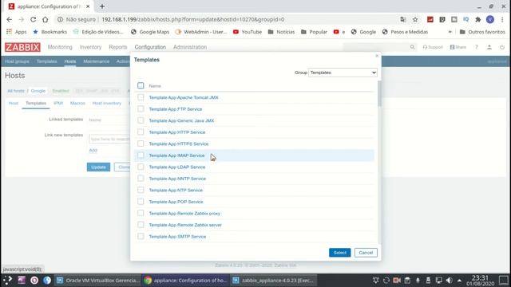The height and width of the screenshot is (287, 511).
Task: Check Template App Generic Java JMX
Action: click(x=141, y=120)
